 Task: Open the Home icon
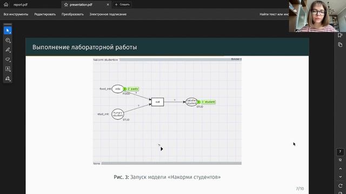[x=6, y=4]
